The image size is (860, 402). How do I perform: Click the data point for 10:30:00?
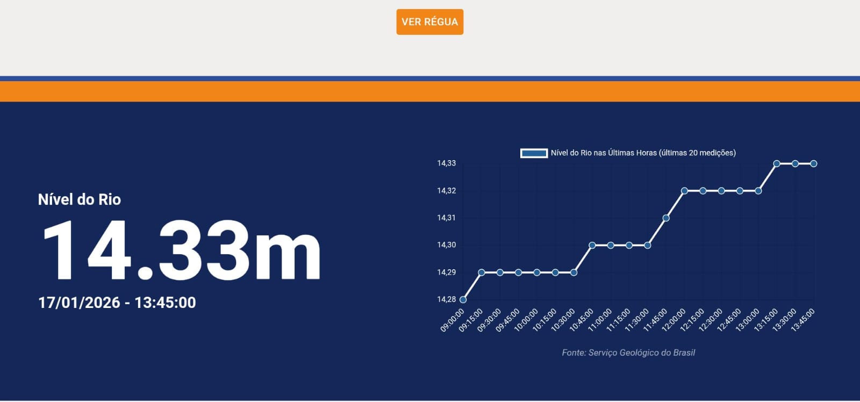tap(574, 272)
